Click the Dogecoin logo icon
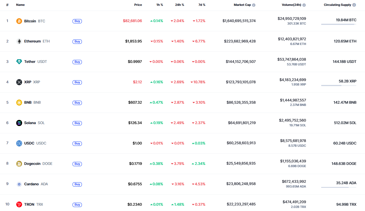The image size is (365, 211). tap(19, 163)
